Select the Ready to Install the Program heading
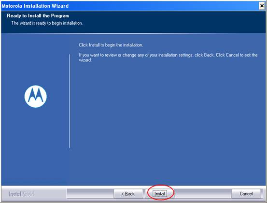Screen dimensions: 267x203 tap(38, 15)
